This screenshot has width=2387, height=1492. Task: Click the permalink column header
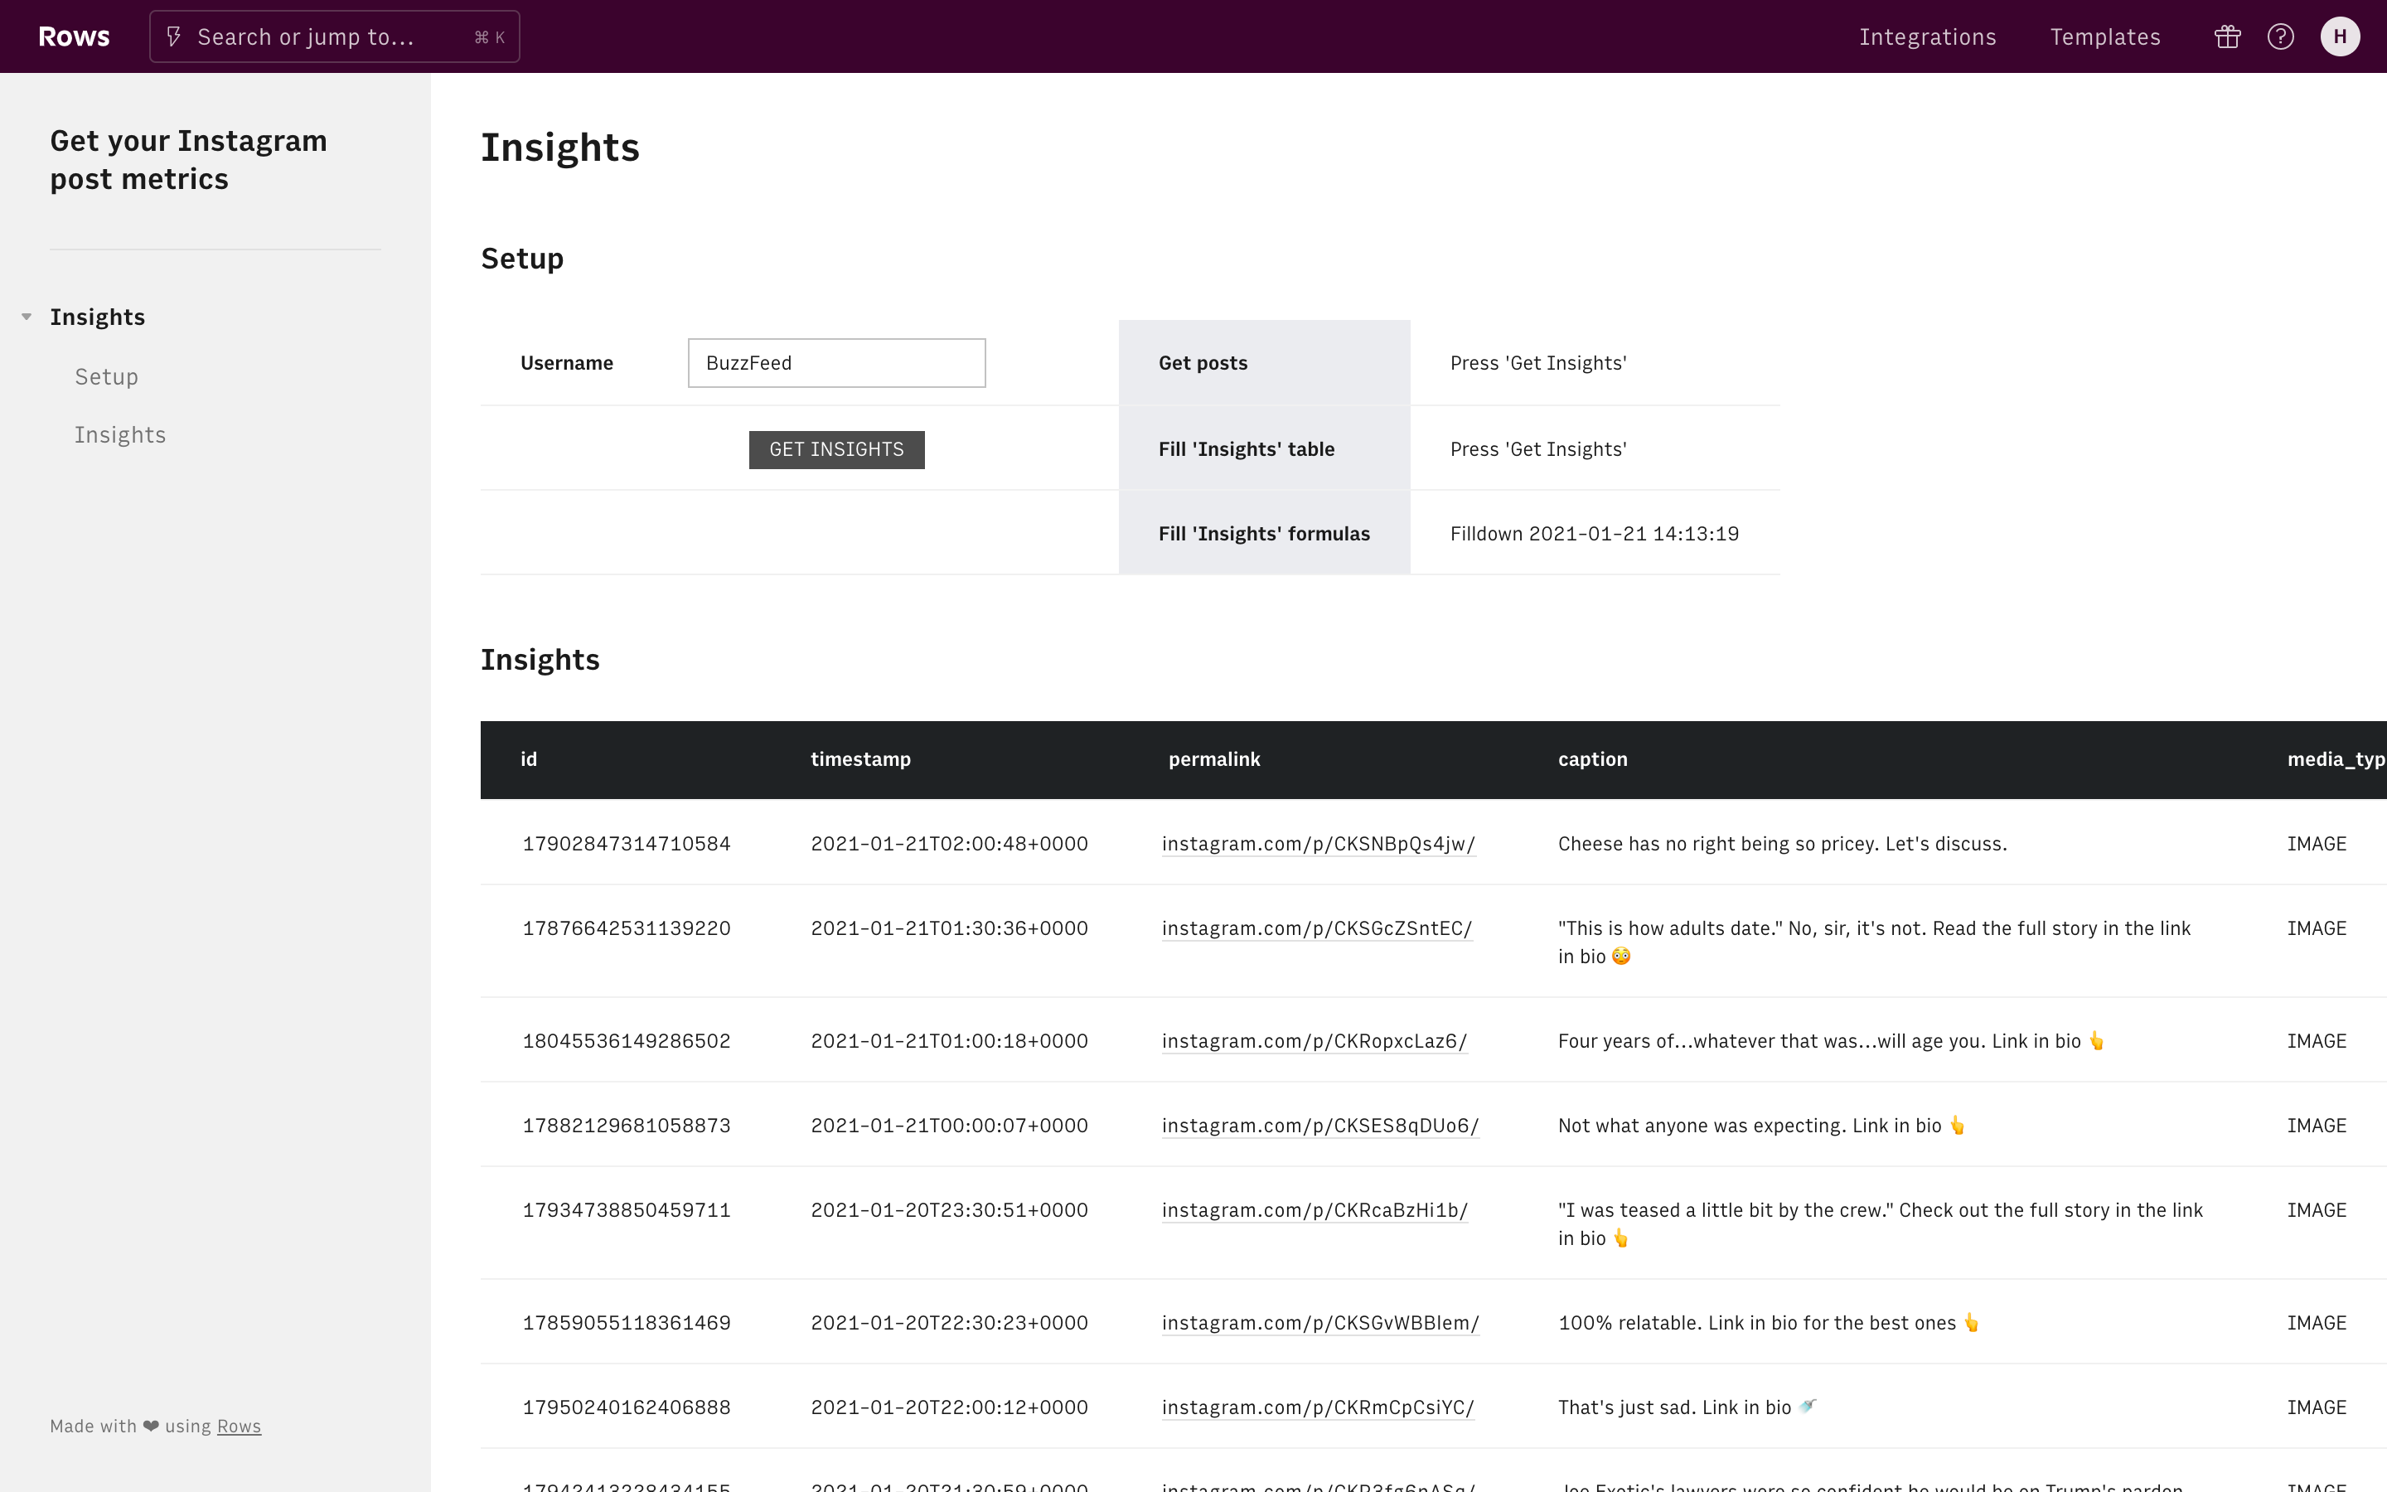(x=1214, y=758)
